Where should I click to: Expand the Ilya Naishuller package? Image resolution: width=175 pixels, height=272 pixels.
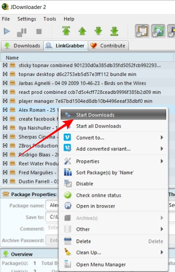(x=5, y=128)
